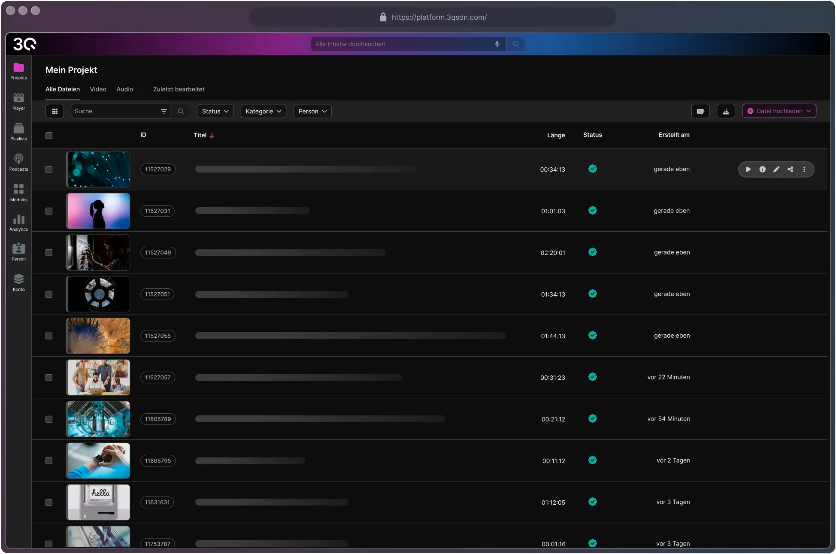Open the Analytics sidebar section

[x=18, y=223]
